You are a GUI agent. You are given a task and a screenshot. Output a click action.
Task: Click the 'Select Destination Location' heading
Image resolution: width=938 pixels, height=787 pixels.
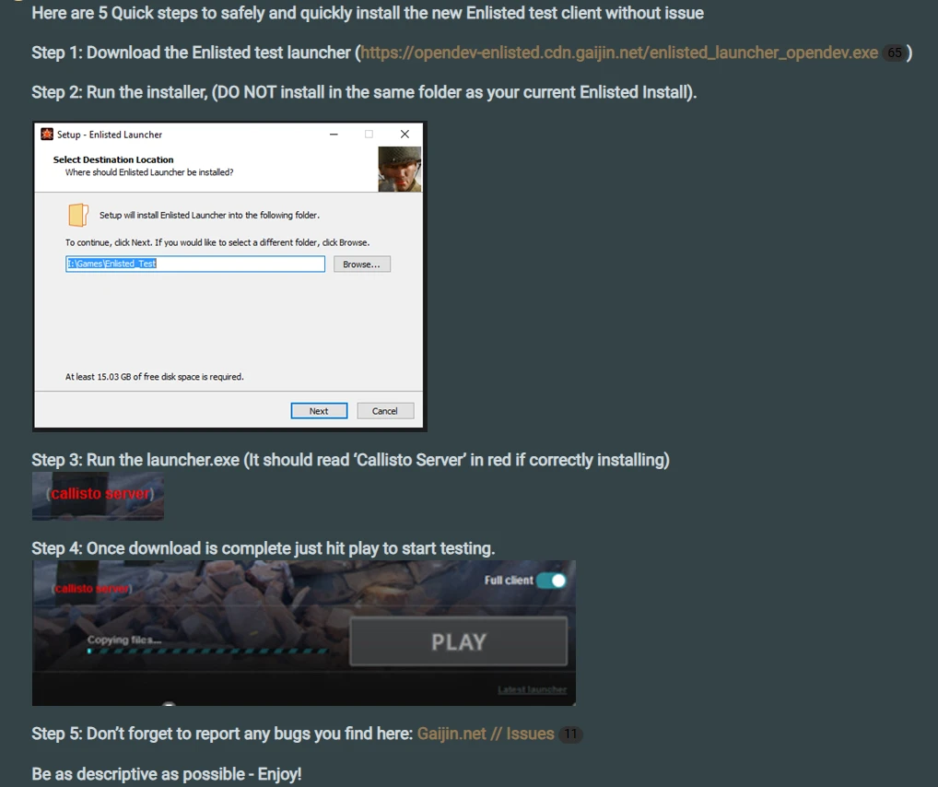(113, 159)
